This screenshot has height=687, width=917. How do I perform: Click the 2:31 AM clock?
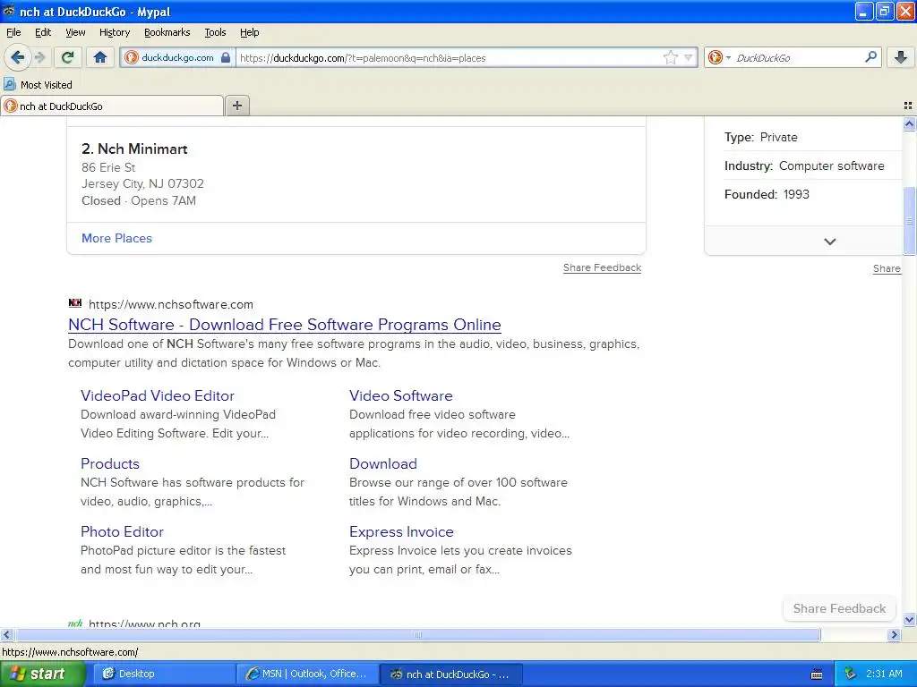point(884,674)
